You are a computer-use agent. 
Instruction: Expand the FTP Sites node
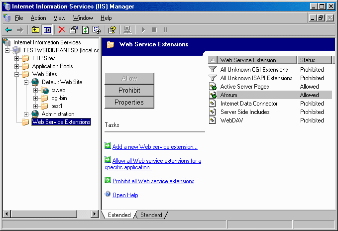click(16, 58)
